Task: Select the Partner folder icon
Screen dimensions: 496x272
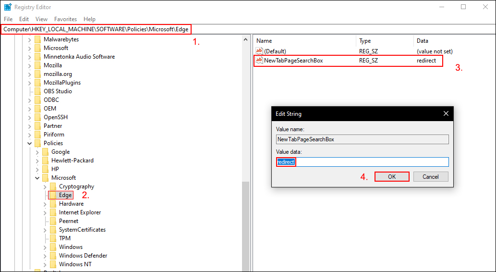Action: (38, 126)
